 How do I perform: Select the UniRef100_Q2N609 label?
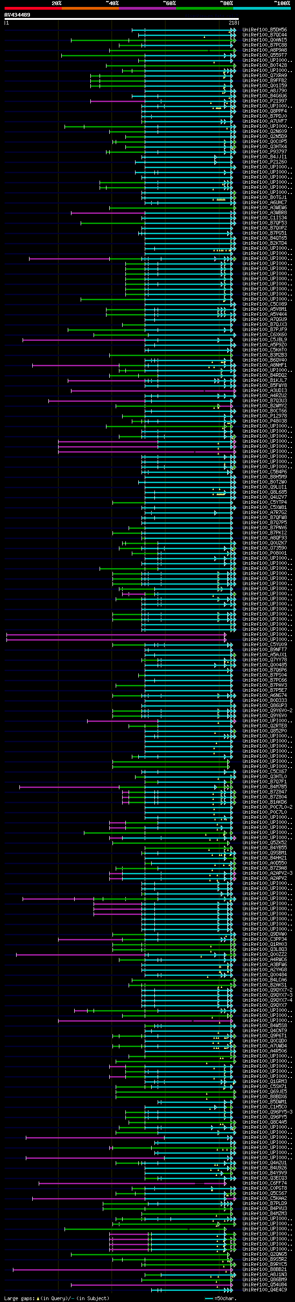(265, 132)
